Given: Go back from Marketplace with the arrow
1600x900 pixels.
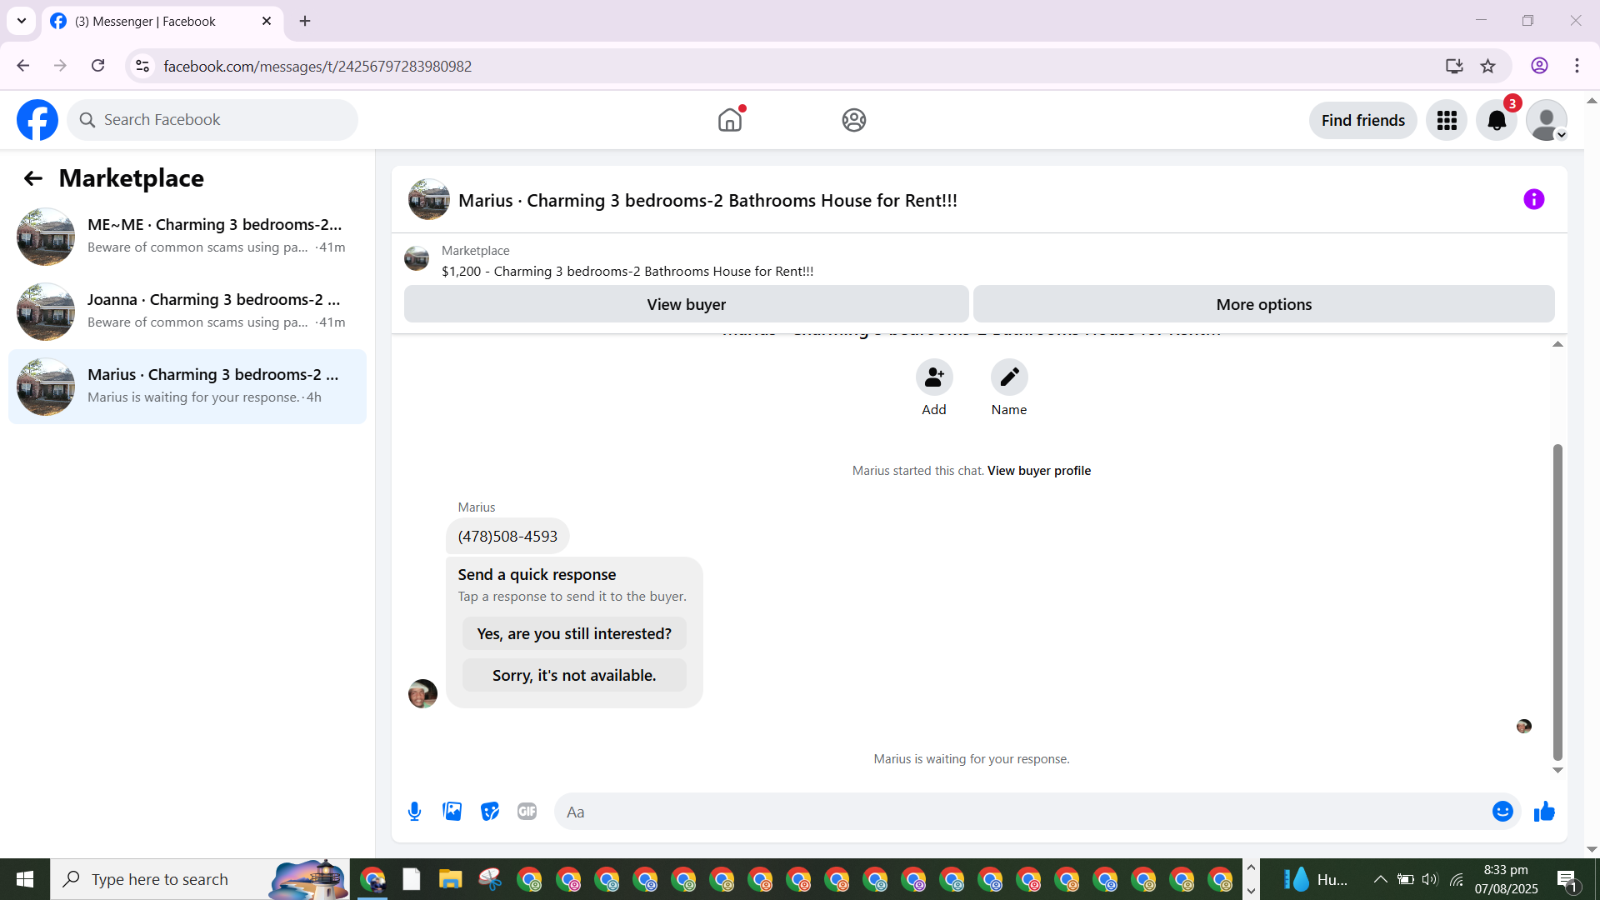Looking at the screenshot, I should click(x=33, y=178).
